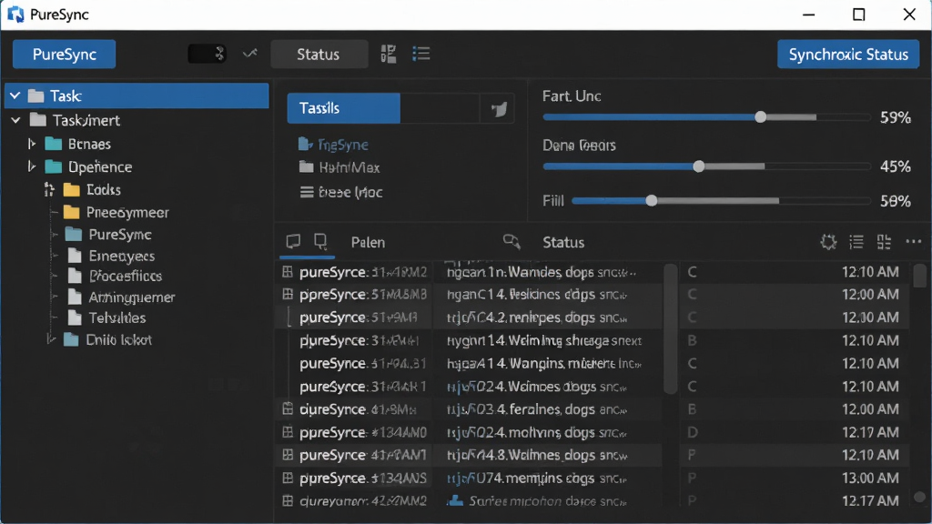The width and height of the screenshot is (932, 524).
Task: Click the 59% value for Fart. Unc
Action: [x=896, y=117]
